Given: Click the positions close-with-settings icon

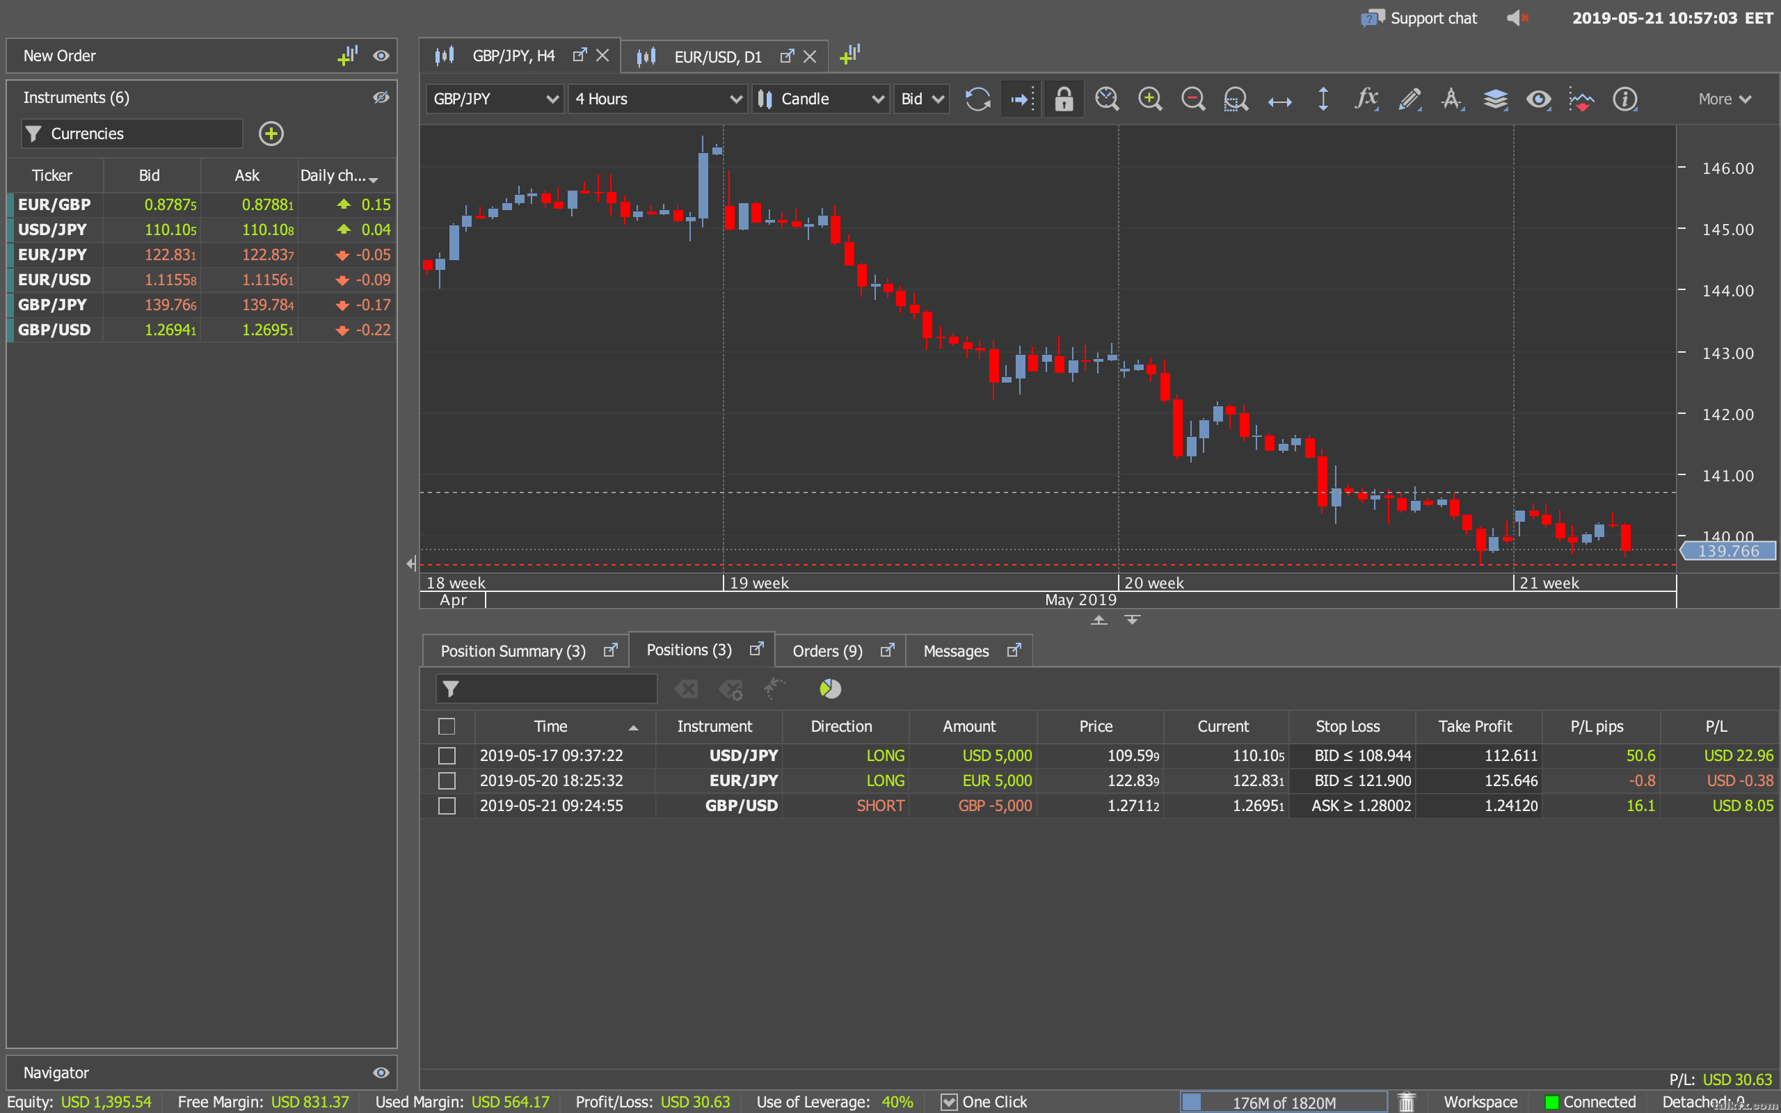Looking at the screenshot, I should point(730,689).
